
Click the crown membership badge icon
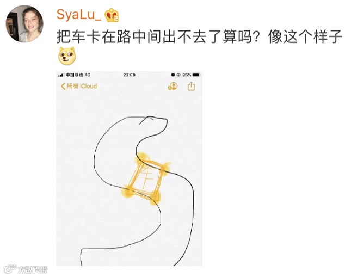[112, 15]
